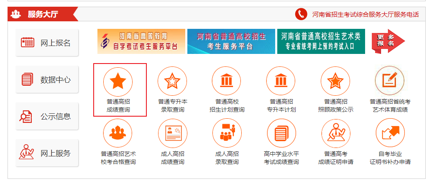Open 普通高招艺术校考合格查询 group icon

(118, 133)
